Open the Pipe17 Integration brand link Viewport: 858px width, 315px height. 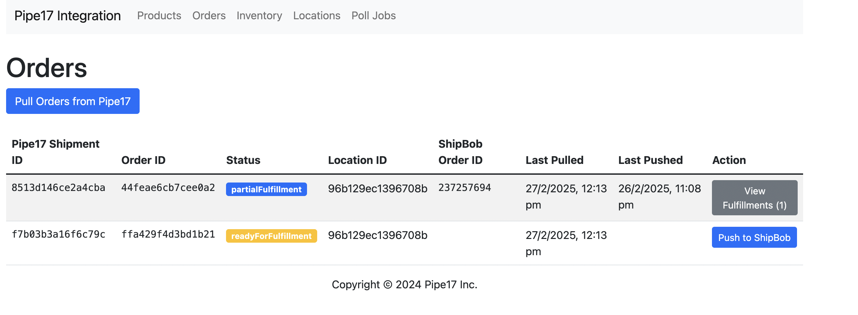tap(67, 16)
